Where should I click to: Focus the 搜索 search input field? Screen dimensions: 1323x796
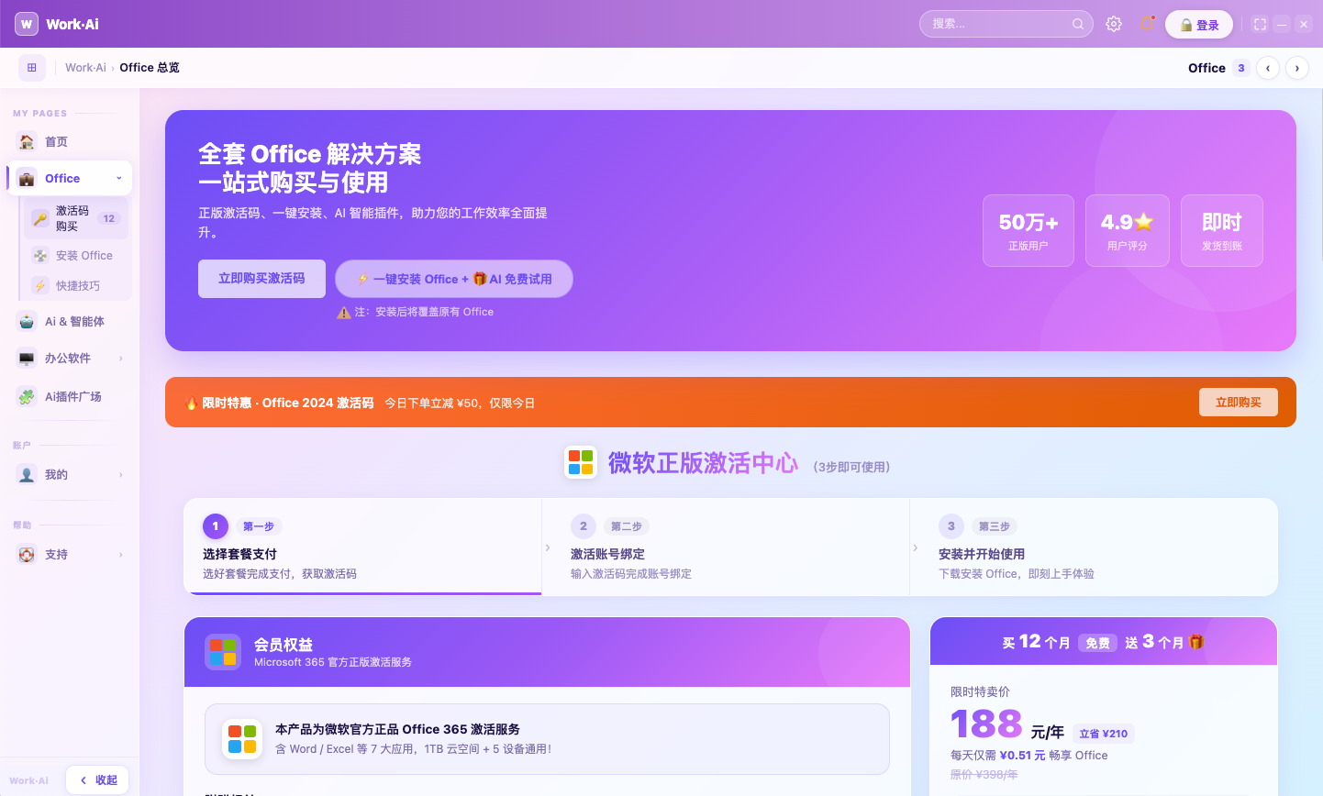click(1006, 24)
